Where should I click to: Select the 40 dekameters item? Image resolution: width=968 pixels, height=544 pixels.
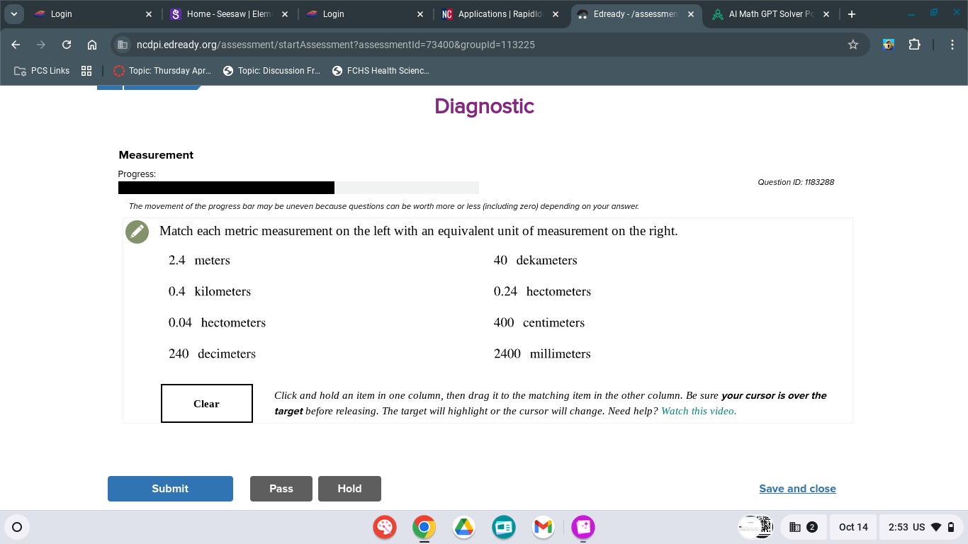tap(536, 261)
